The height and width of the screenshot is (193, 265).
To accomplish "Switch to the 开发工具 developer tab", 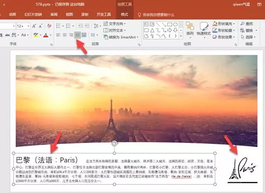I will (104, 14).
